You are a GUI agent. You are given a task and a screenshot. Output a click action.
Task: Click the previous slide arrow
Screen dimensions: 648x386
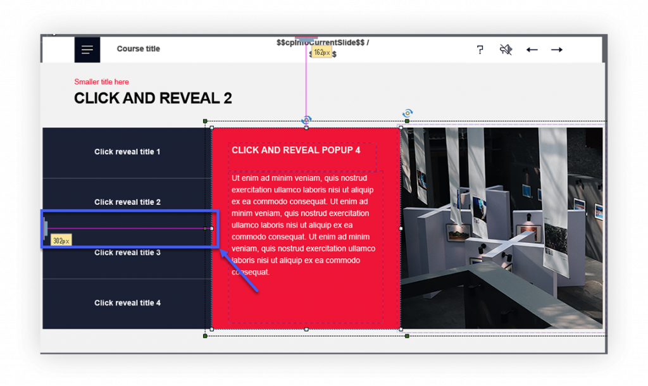tap(532, 49)
